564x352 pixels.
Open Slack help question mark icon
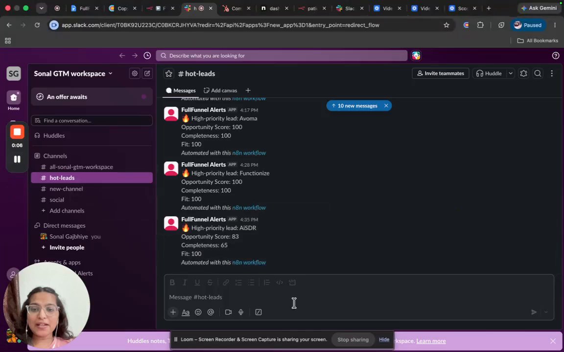555,56
